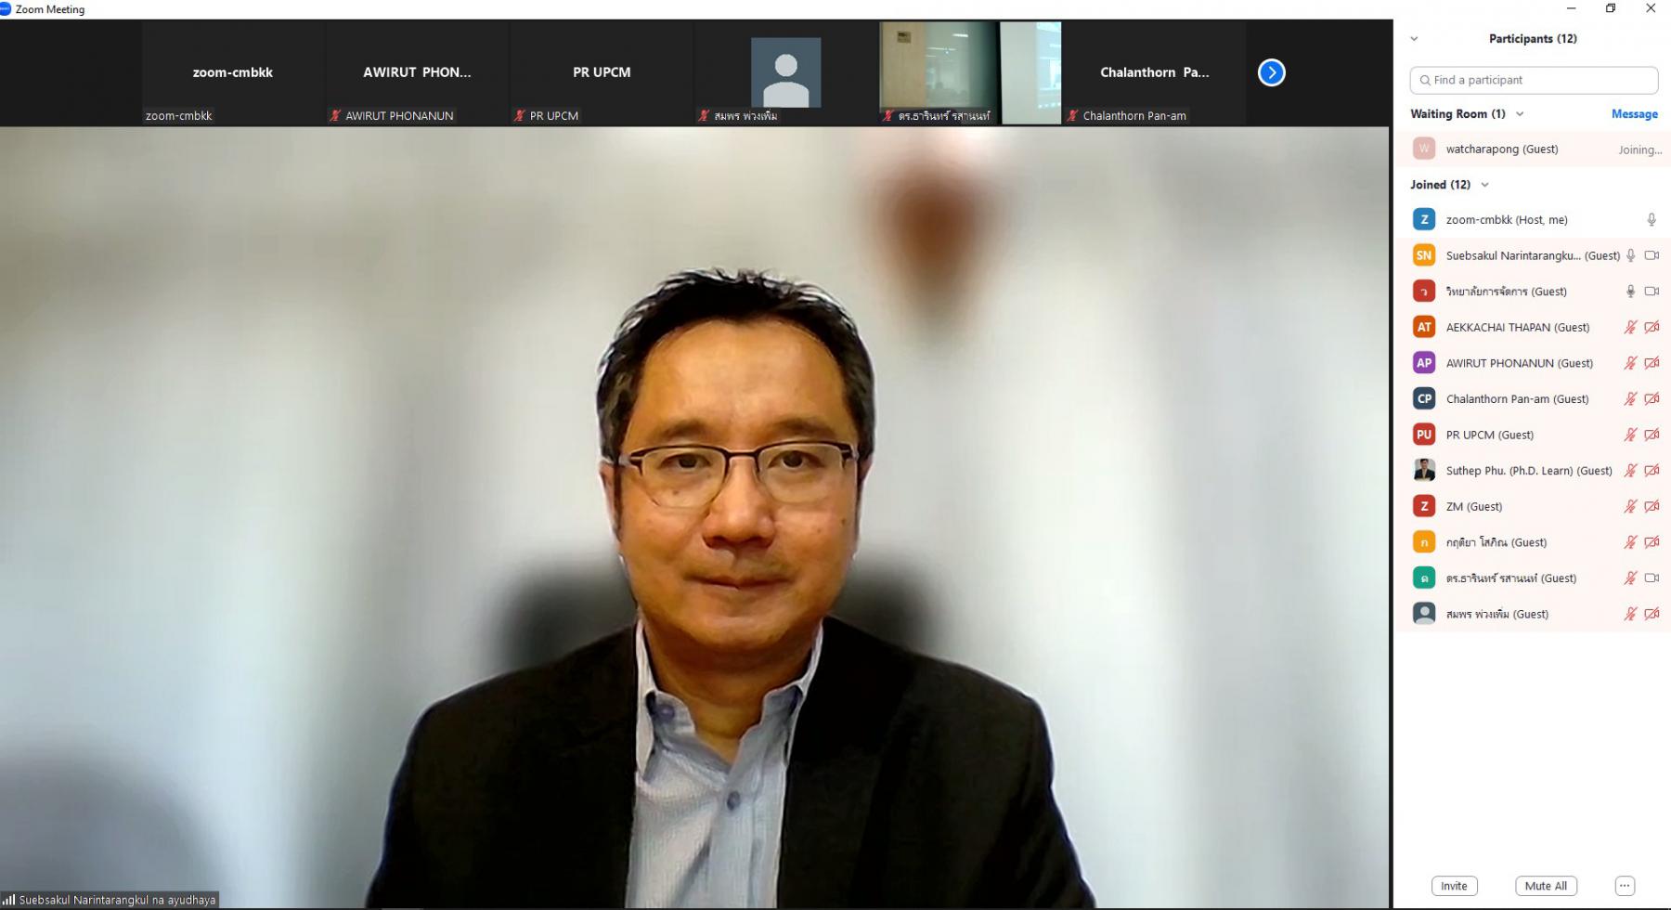The image size is (1671, 910).
Task: Select สมพร พ่วงเพิ่ม video thumbnail
Action: (x=785, y=72)
